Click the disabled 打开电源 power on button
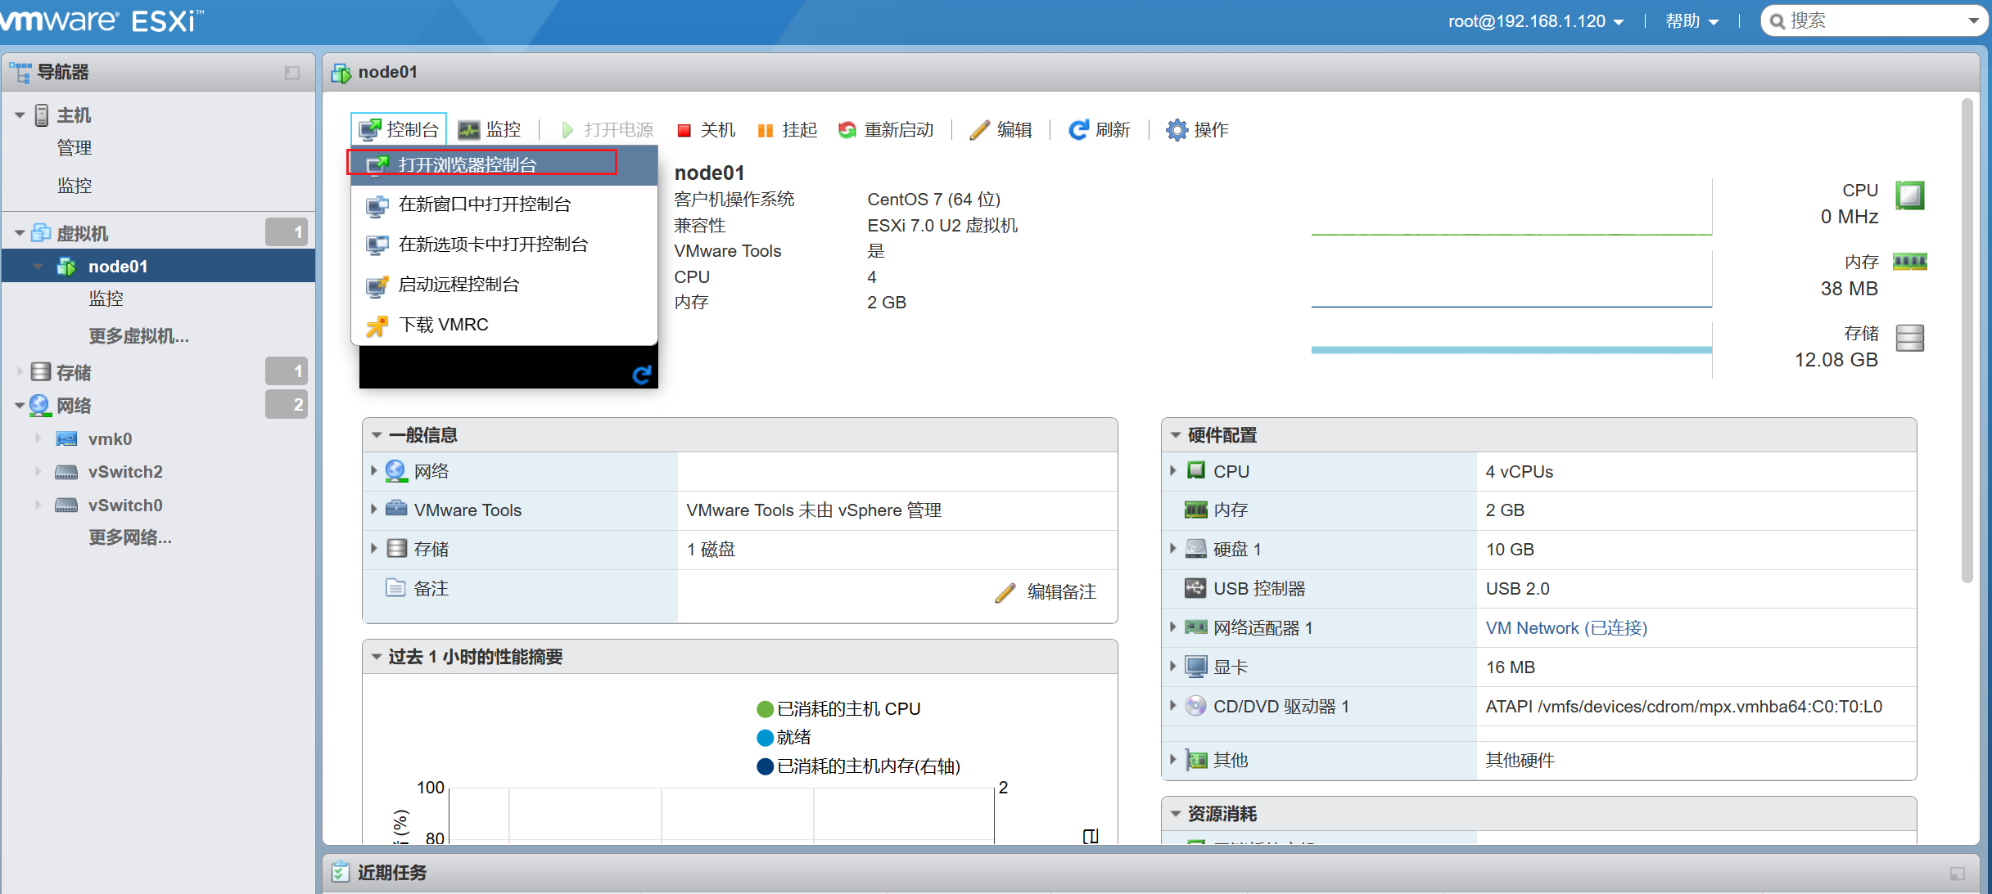 [x=607, y=129]
